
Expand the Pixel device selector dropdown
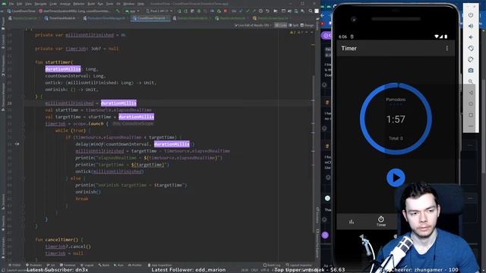159,11
